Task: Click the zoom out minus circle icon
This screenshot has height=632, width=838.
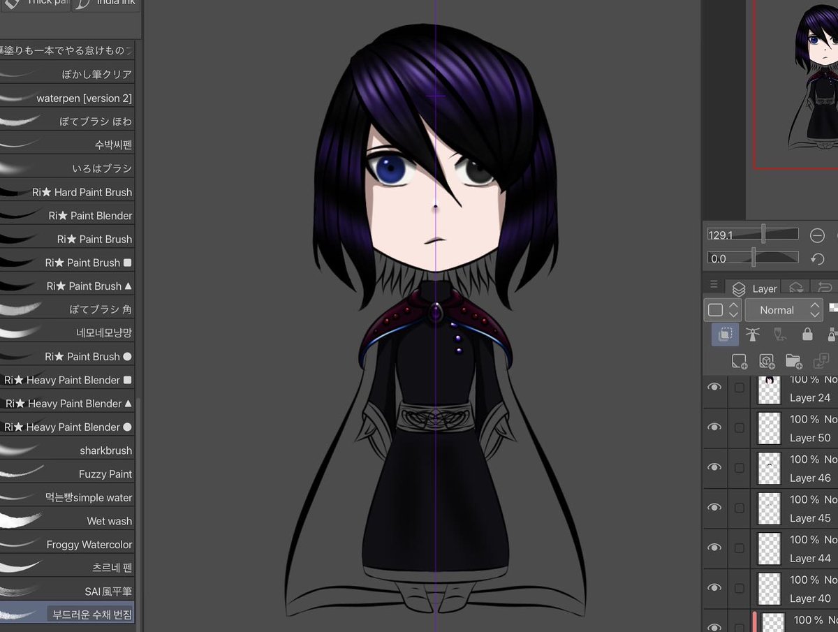Action: [817, 235]
